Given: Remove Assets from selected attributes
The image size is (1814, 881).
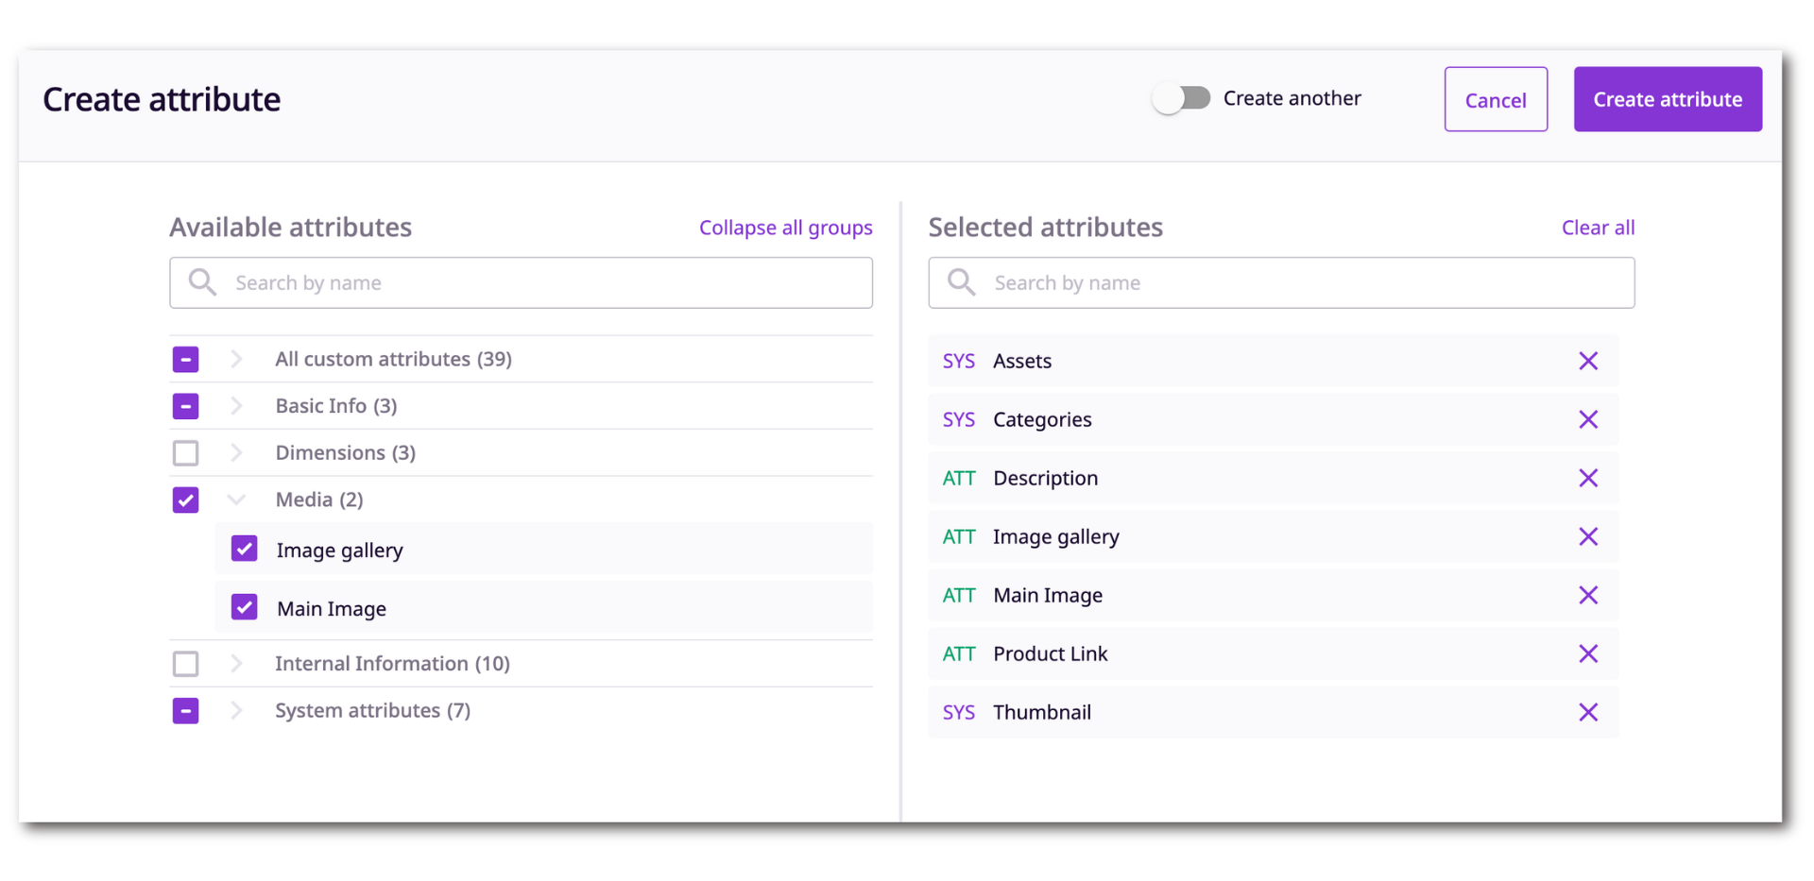Looking at the screenshot, I should (1587, 361).
